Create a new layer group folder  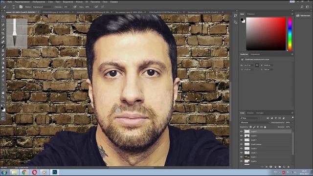click(280, 167)
